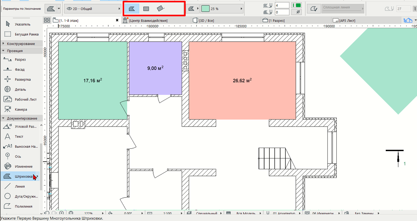
Task: Click the green 25 % fill swatch
Action: (205, 8)
